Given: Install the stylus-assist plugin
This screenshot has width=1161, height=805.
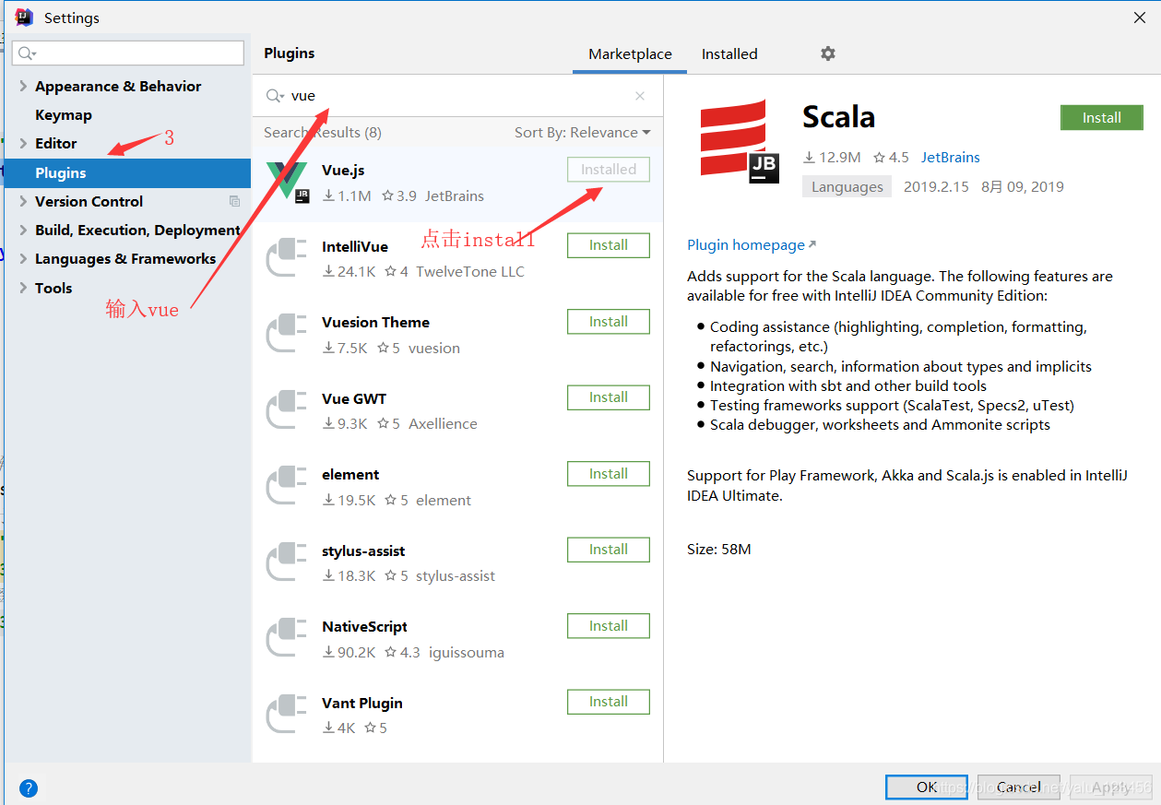Looking at the screenshot, I should (609, 550).
